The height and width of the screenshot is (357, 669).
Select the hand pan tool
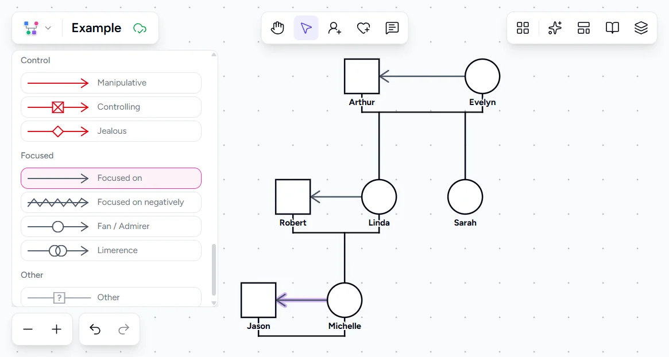click(x=277, y=28)
